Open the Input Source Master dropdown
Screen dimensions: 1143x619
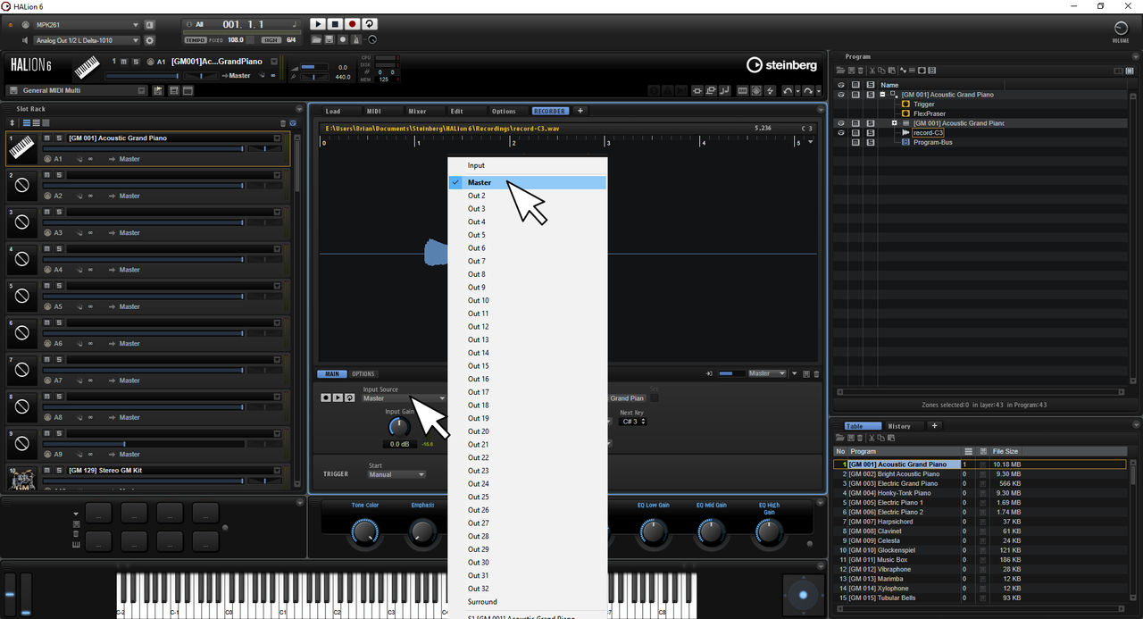pos(404,398)
